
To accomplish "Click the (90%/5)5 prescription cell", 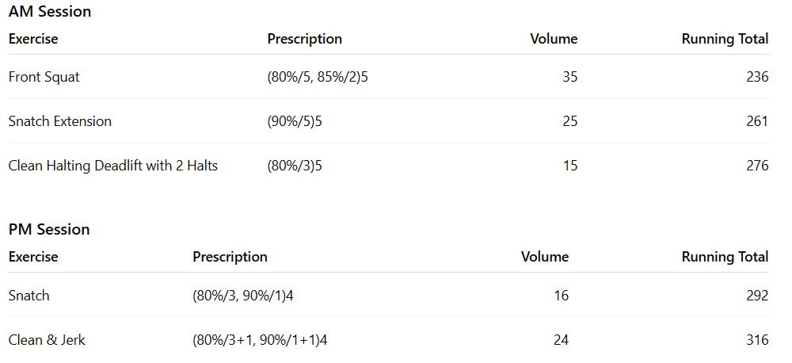I will (296, 121).
